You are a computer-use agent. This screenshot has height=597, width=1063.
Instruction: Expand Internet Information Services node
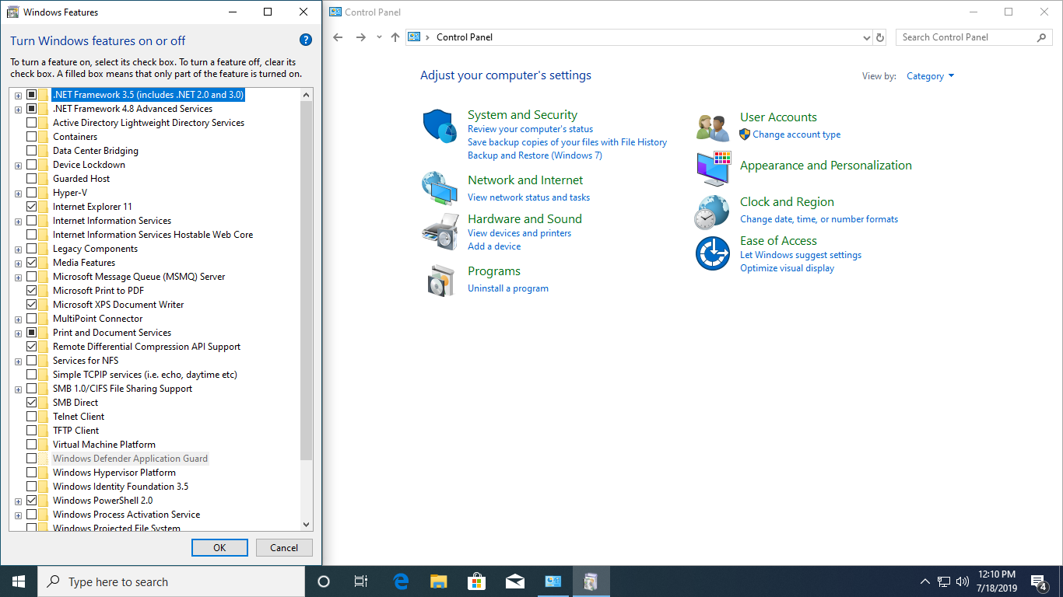coord(18,221)
